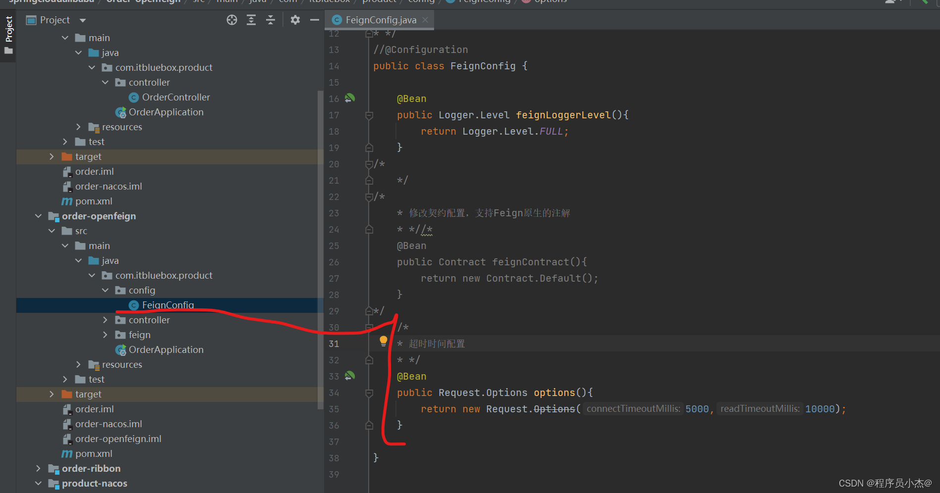Click Logger.Level.FULL on line 18
The height and width of the screenshot is (493, 940).
[x=513, y=131]
